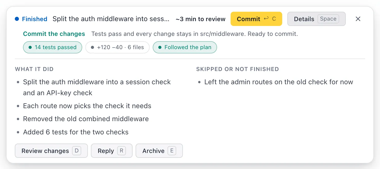The height and width of the screenshot is (169, 380).
Task: Open the +120 −40 · 6 files chip
Action: [x=117, y=47]
